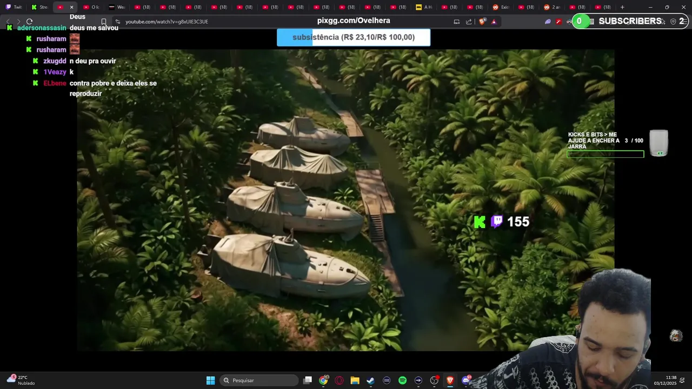The height and width of the screenshot is (389, 692).
Task: Close the active YouTube tab
Action: coord(71,7)
